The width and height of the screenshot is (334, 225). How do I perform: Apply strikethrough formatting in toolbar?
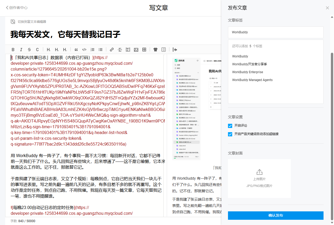(x=29, y=50)
